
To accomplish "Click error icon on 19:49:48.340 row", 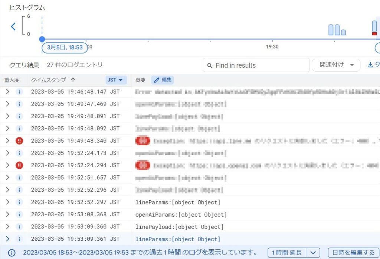I will (x=19, y=141).
